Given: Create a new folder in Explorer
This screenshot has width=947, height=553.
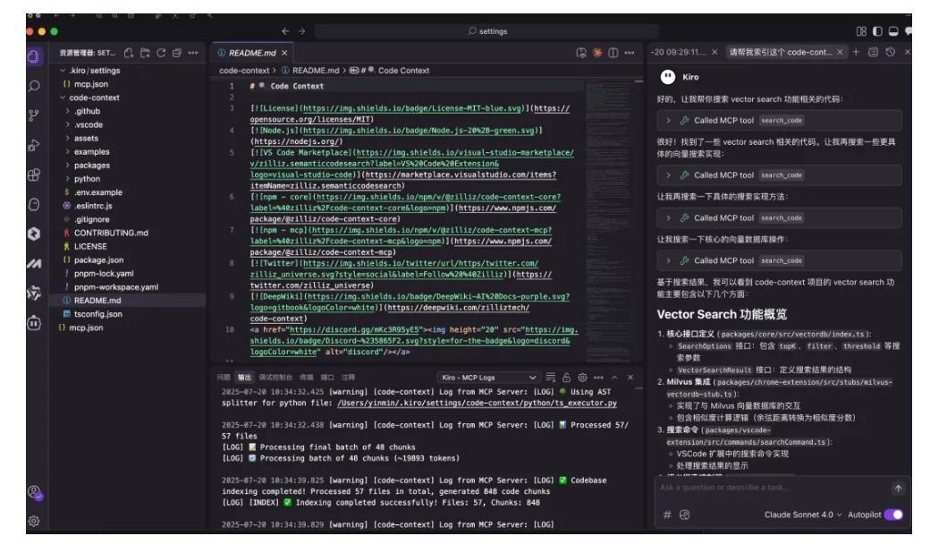Looking at the screenshot, I should 145,53.
